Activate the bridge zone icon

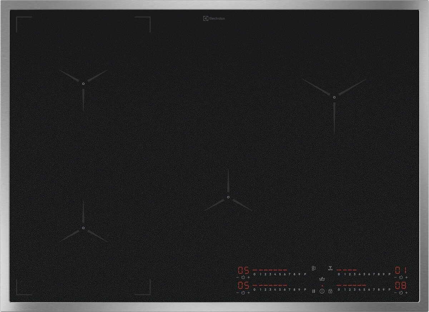pyautogui.click(x=314, y=268)
